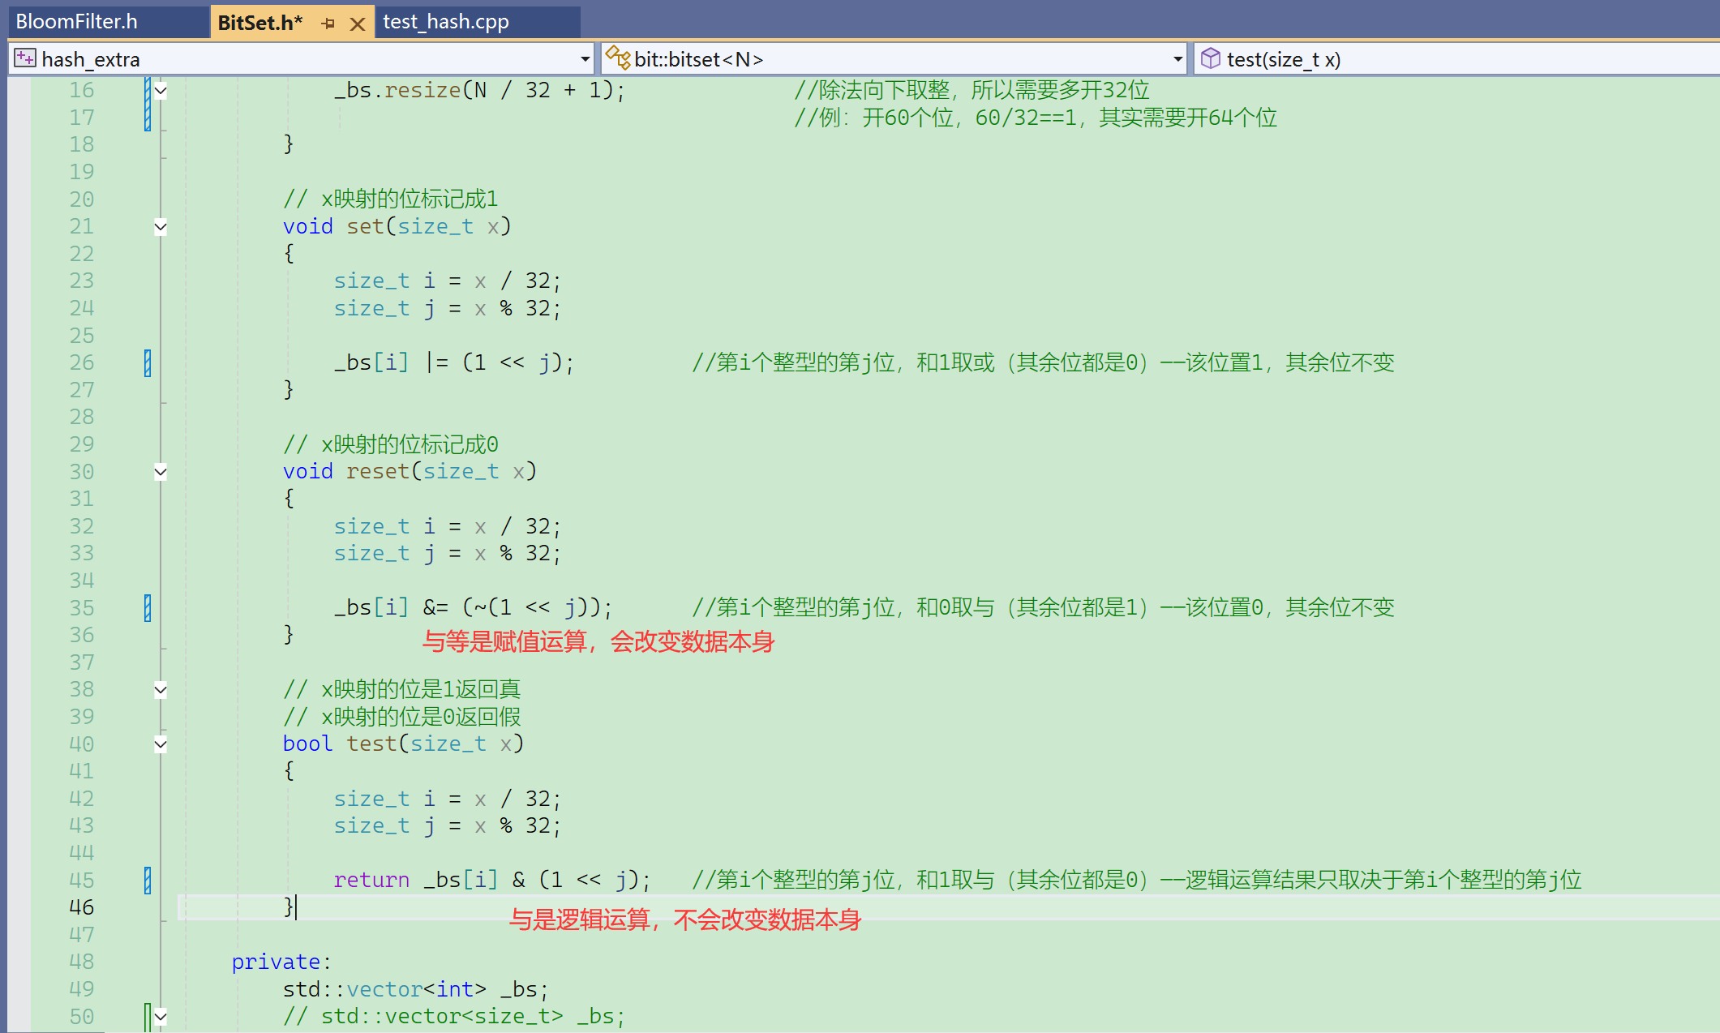
Task: Switch to the BloomFilter.h tab
Action: click(76, 22)
